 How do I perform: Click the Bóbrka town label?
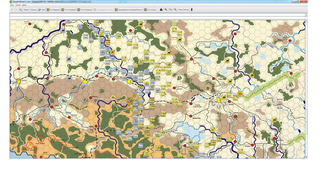point(237,112)
